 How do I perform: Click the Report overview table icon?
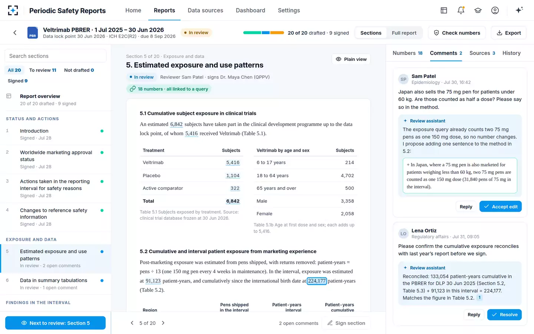9,96
